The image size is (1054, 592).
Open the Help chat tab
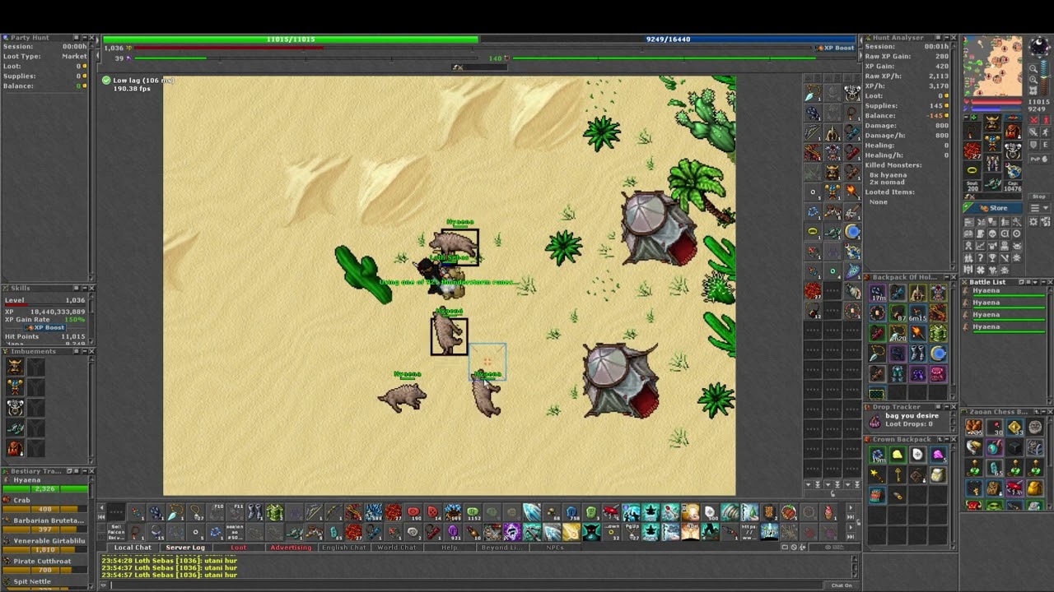(x=450, y=548)
